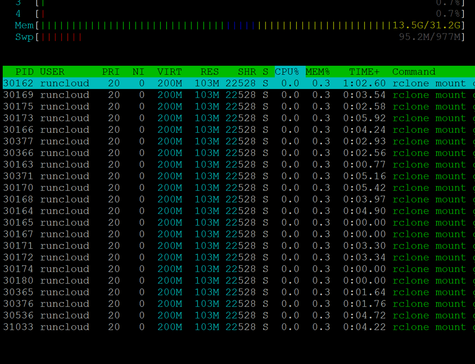Sort by the RES column header
Viewport: 475px width, 364px height.
[x=209, y=72]
